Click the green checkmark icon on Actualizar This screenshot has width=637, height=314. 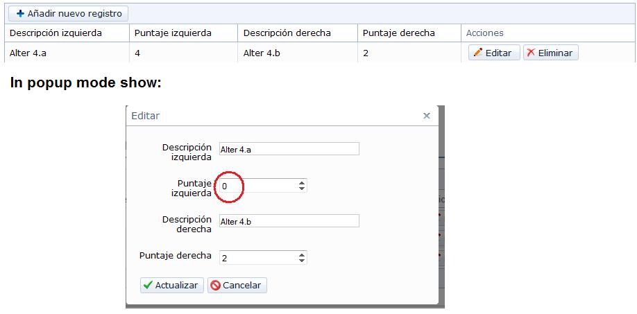point(148,285)
